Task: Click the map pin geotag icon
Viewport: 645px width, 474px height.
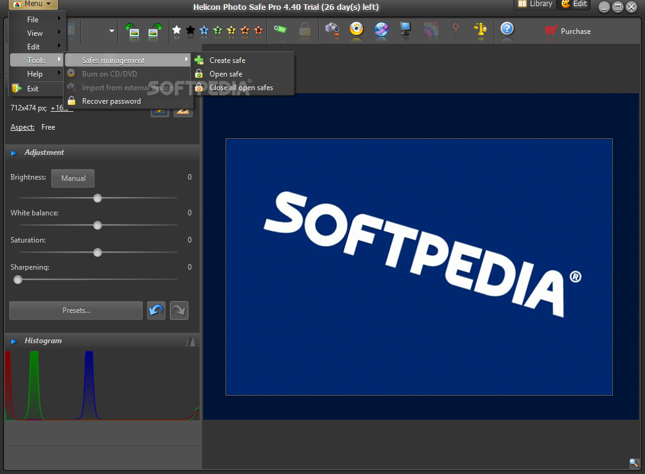Action: (455, 29)
